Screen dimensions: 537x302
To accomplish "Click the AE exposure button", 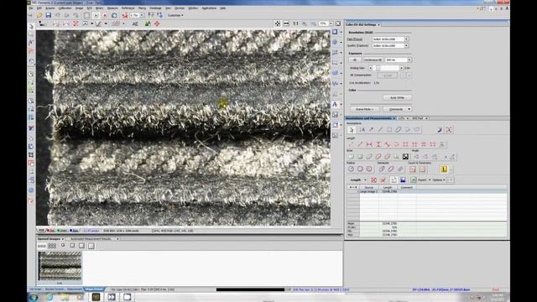I will click(354, 60).
